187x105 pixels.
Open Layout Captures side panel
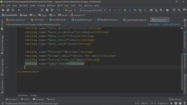tap(2, 67)
